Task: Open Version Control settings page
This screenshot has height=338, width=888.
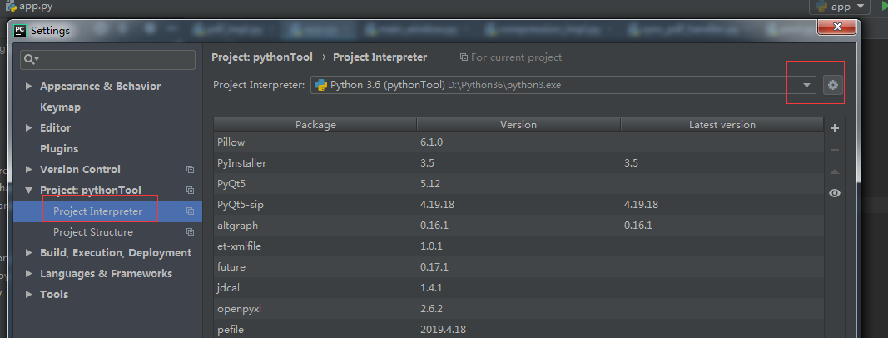Action: tap(80, 169)
